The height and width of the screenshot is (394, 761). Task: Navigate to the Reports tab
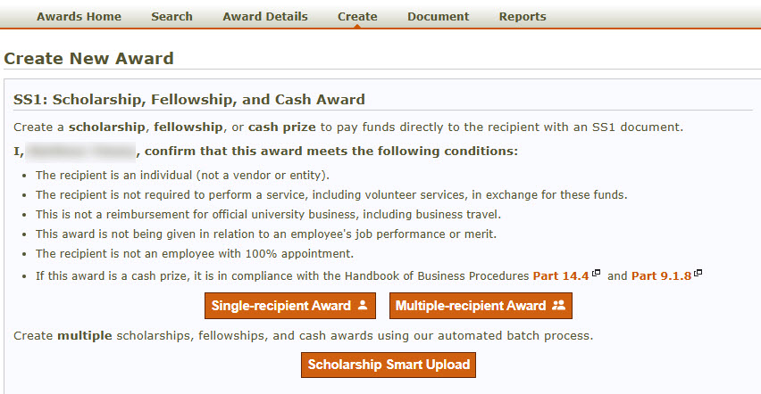(x=523, y=16)
